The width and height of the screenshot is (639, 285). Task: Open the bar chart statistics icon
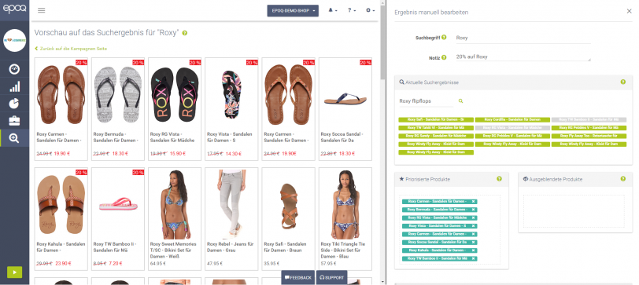[x=14, y=86]
